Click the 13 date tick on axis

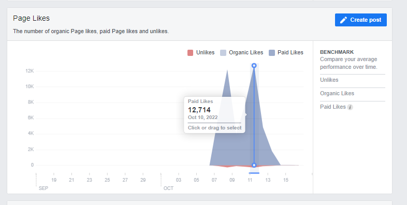pos(268,180)
